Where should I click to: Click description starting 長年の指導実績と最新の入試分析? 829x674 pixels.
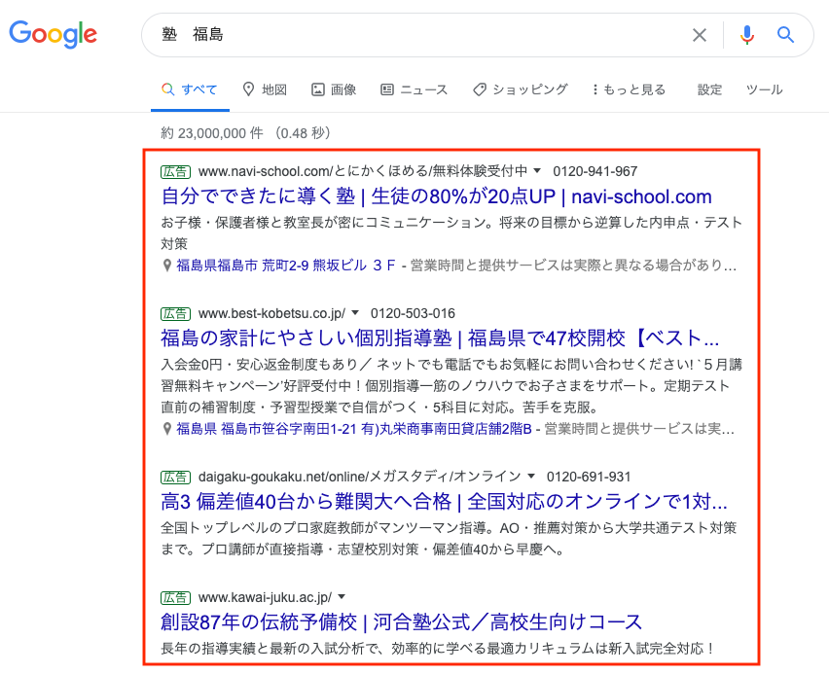[438, 649]
